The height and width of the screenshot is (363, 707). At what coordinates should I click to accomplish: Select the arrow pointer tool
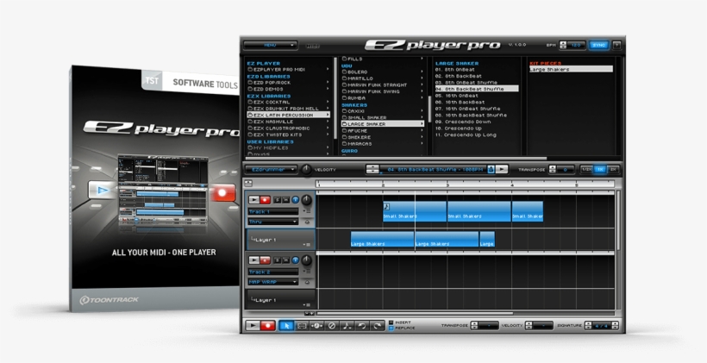pos(287,326)
